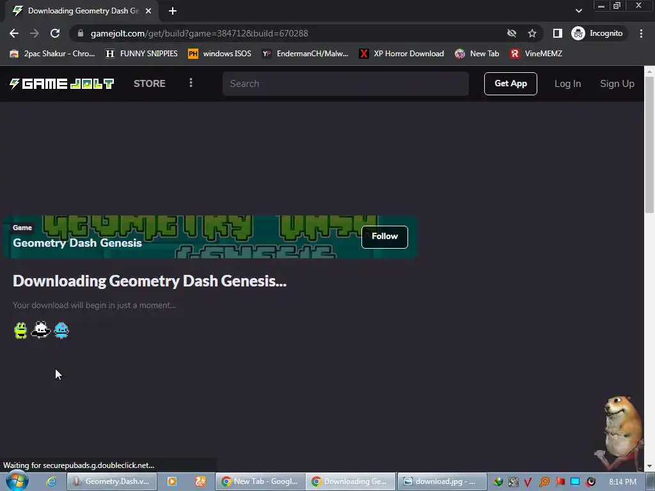
Task: Bookmark this page with the star icon
Action: coord(532,33)
